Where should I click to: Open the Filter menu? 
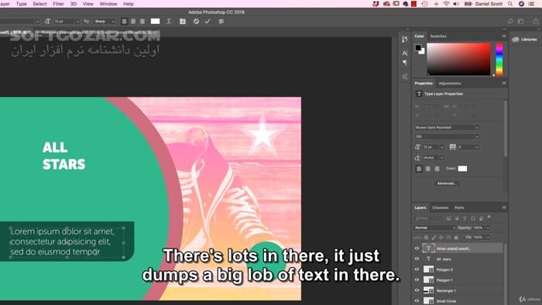pos(58,4)
